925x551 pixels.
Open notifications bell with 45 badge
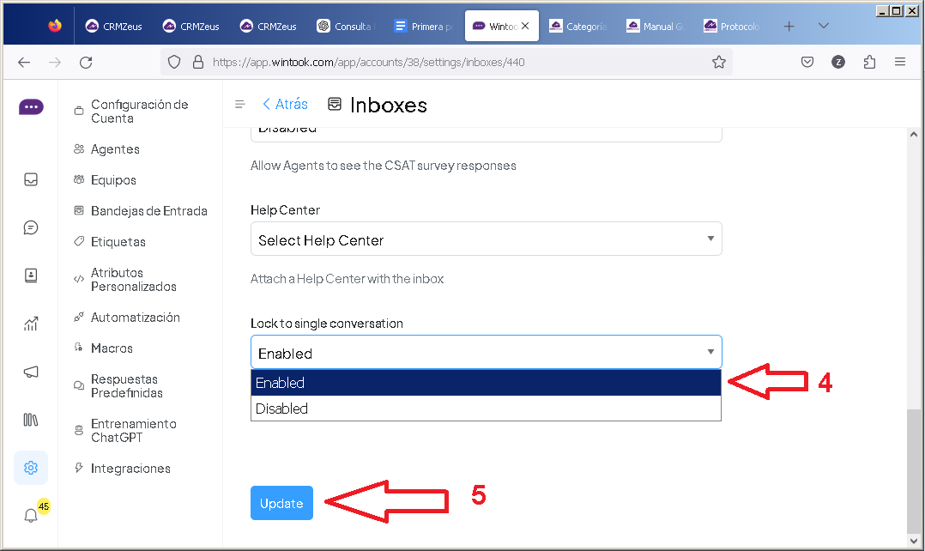[x=31, y=515]
